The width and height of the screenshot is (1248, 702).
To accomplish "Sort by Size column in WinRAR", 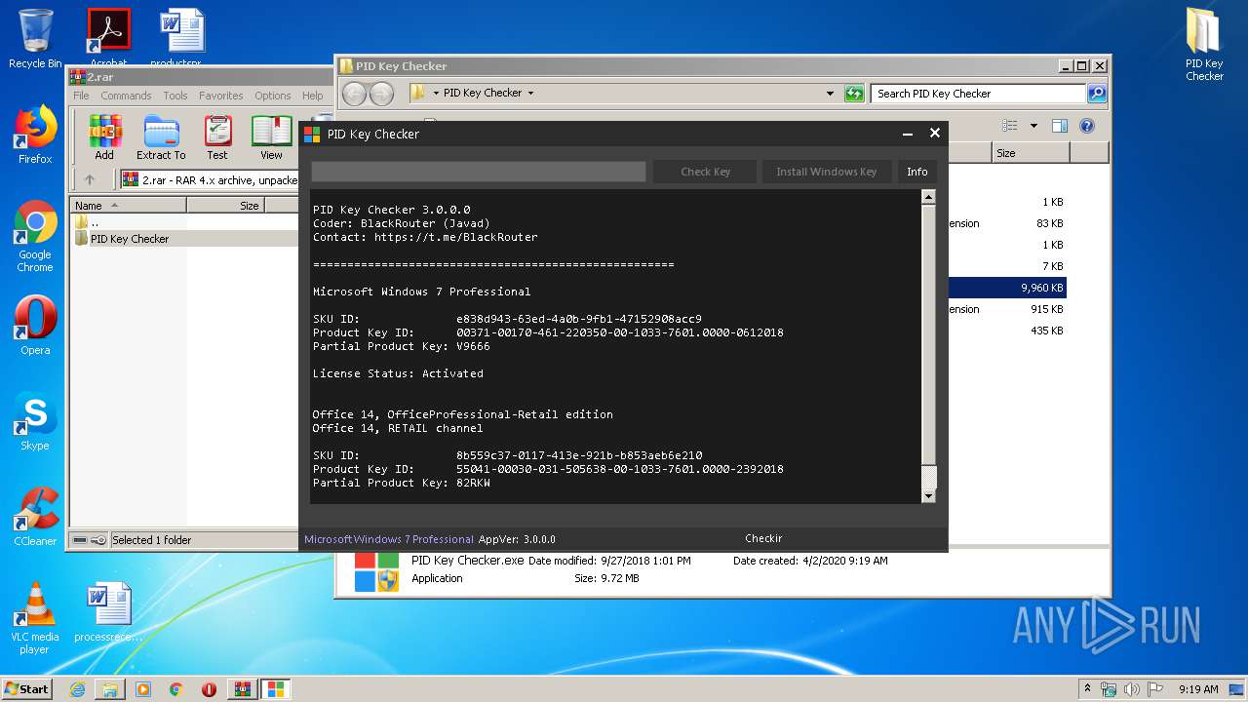I will [225, 206].
